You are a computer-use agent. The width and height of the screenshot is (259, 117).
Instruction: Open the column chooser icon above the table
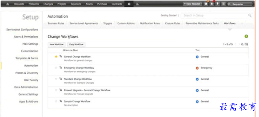[x=246, y=44]
